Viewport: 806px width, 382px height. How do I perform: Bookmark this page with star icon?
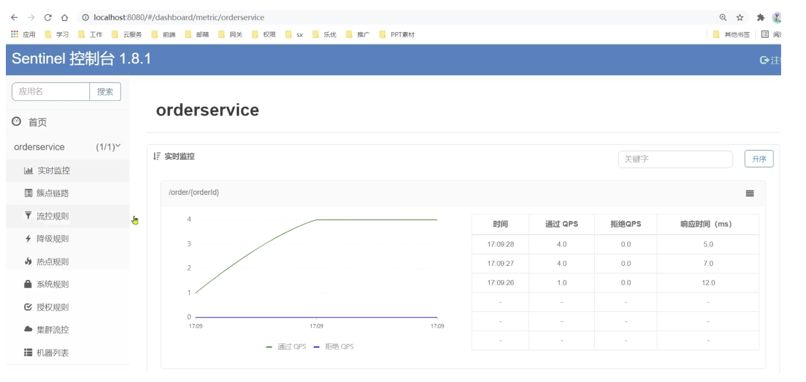(740, 18)
